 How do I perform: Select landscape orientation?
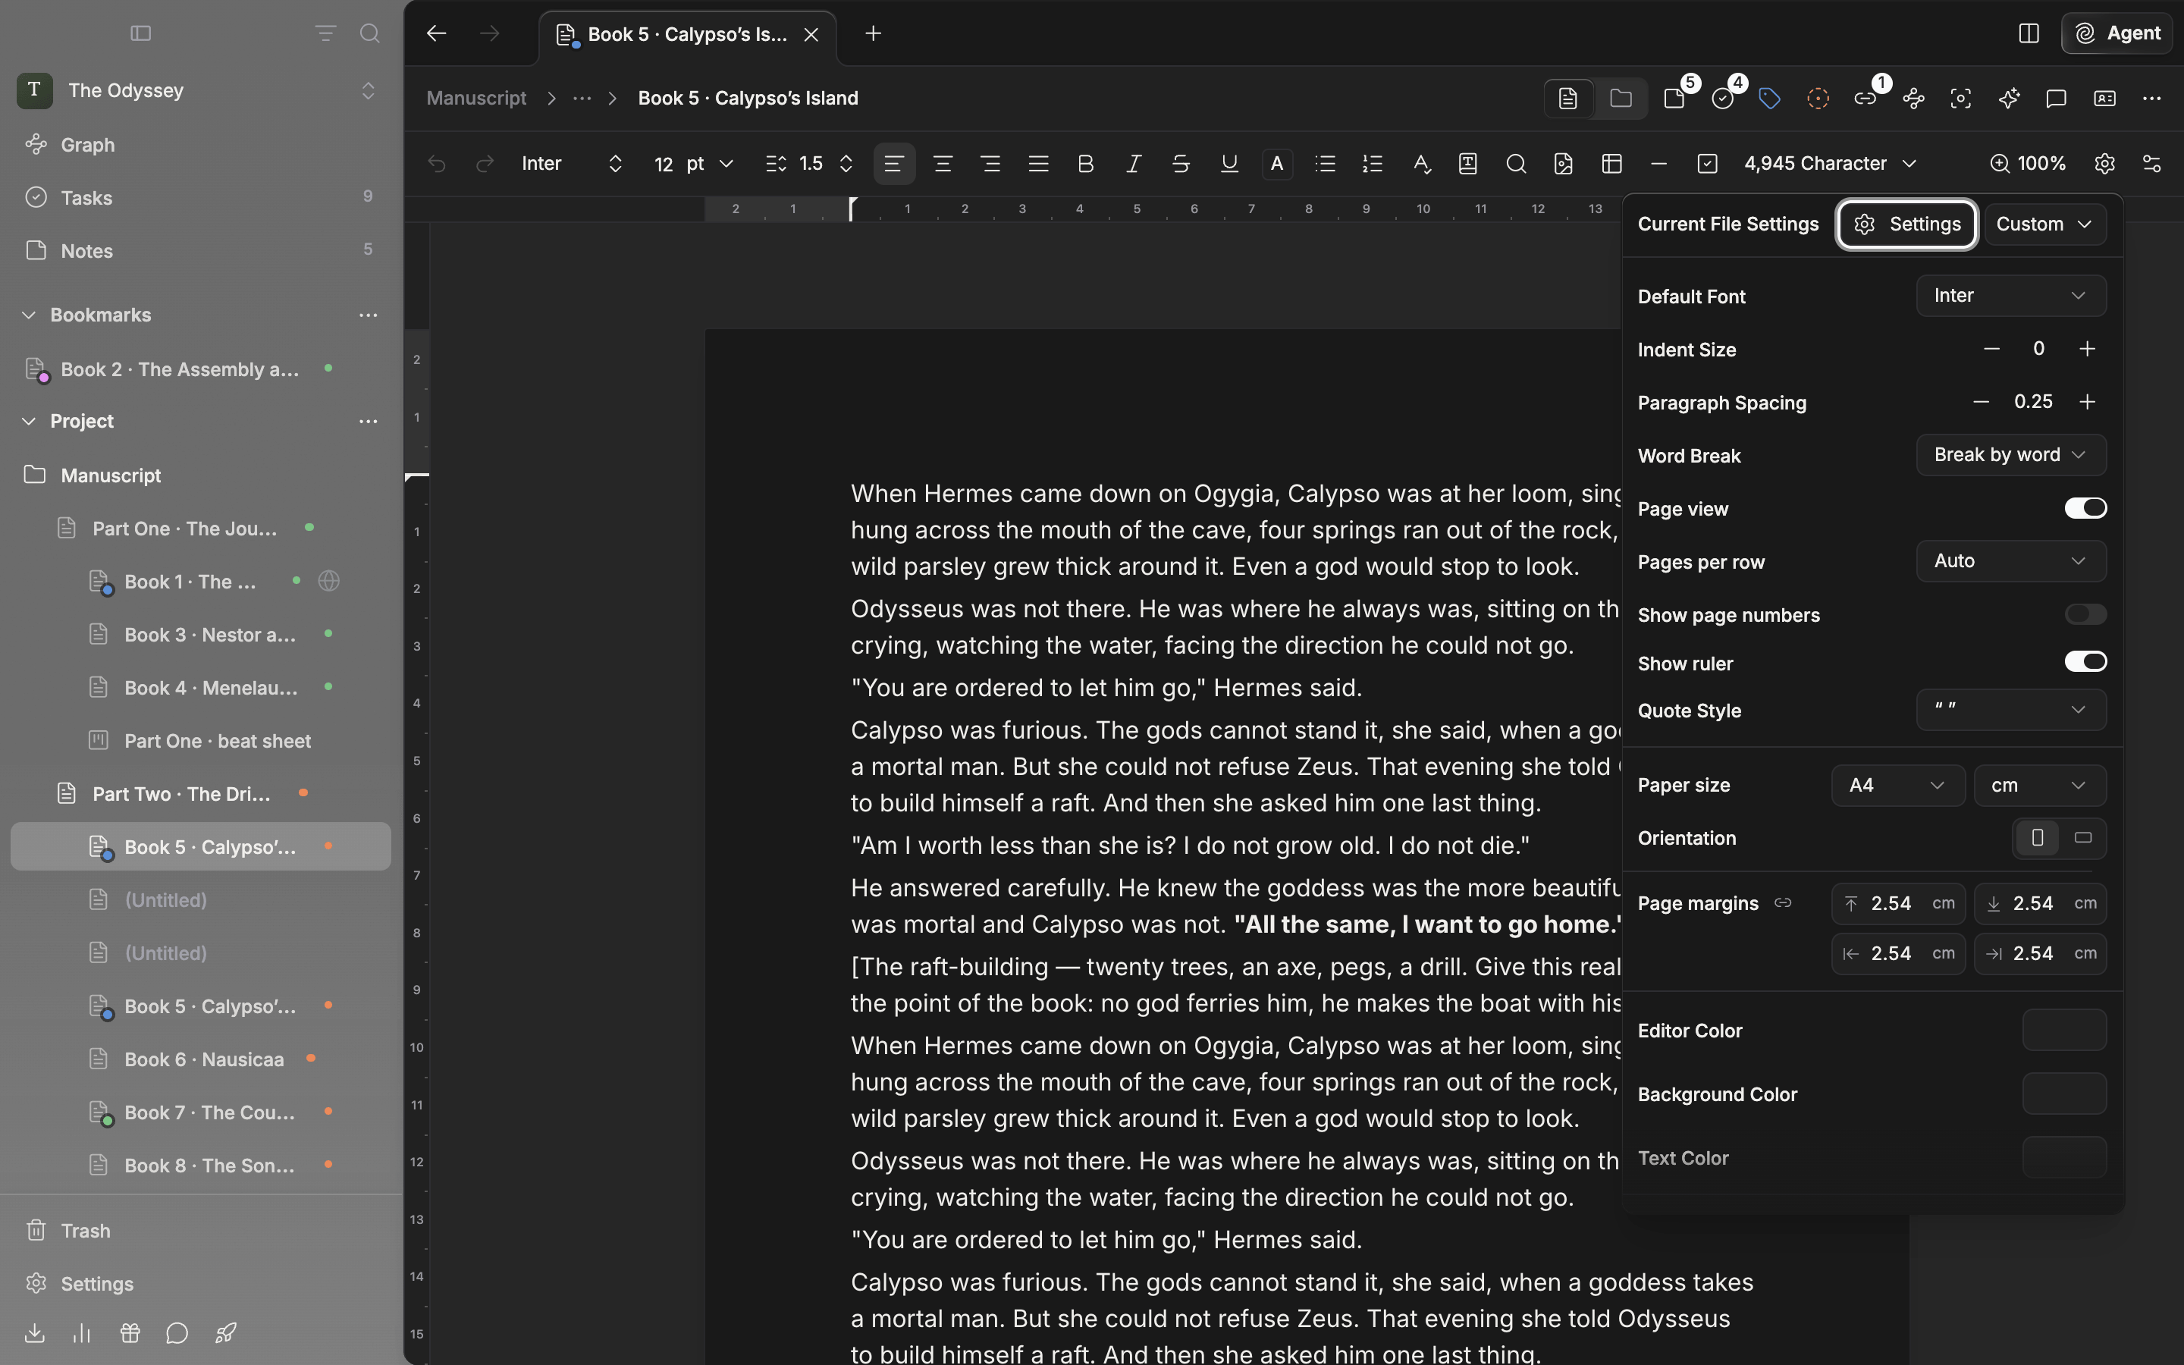[x=2083, y=838]
